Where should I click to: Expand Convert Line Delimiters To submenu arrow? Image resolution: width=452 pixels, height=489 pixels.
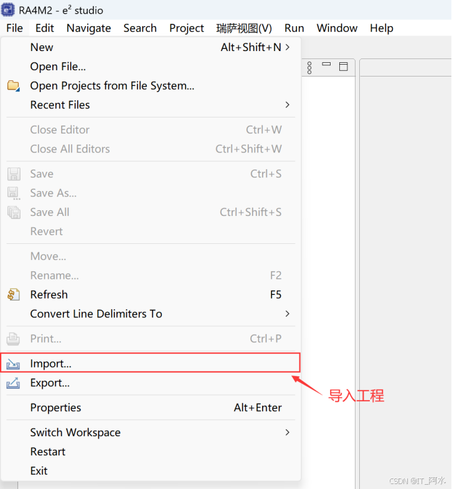288,314
